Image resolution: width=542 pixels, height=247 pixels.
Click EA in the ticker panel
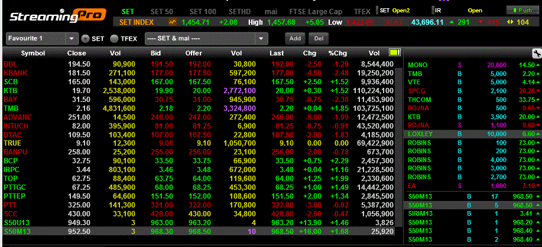412,186
